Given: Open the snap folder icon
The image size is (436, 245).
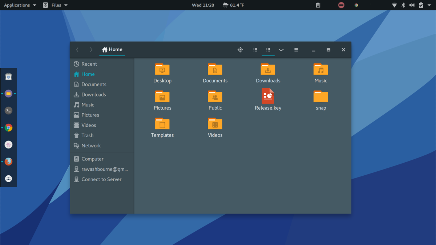Looking at the screenshot, I should pos(321,97).
